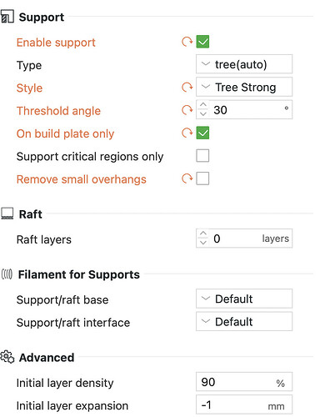Reset Enable support to its default
This screenshot has height=417, width=320.
tap(187, 42)
